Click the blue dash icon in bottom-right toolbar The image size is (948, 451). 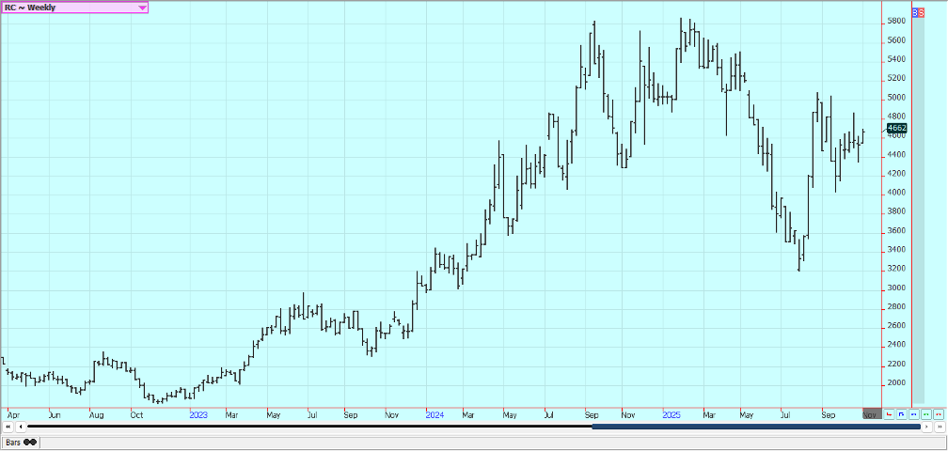[x=913, y=413]
